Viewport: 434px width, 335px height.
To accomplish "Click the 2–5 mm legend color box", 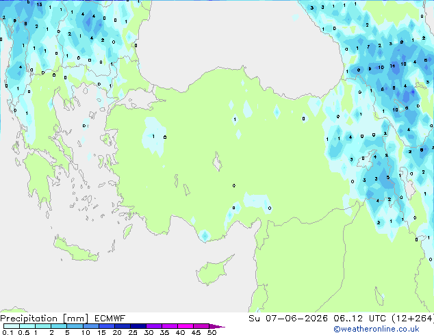I will point(59,326).
